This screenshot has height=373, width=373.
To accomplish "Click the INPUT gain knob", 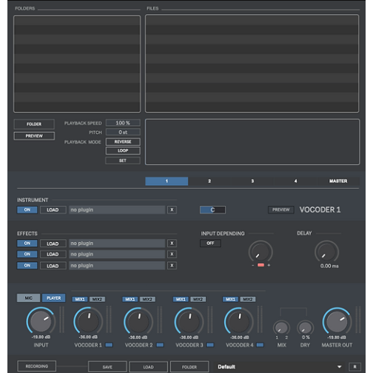I will (x=41, y=321).
